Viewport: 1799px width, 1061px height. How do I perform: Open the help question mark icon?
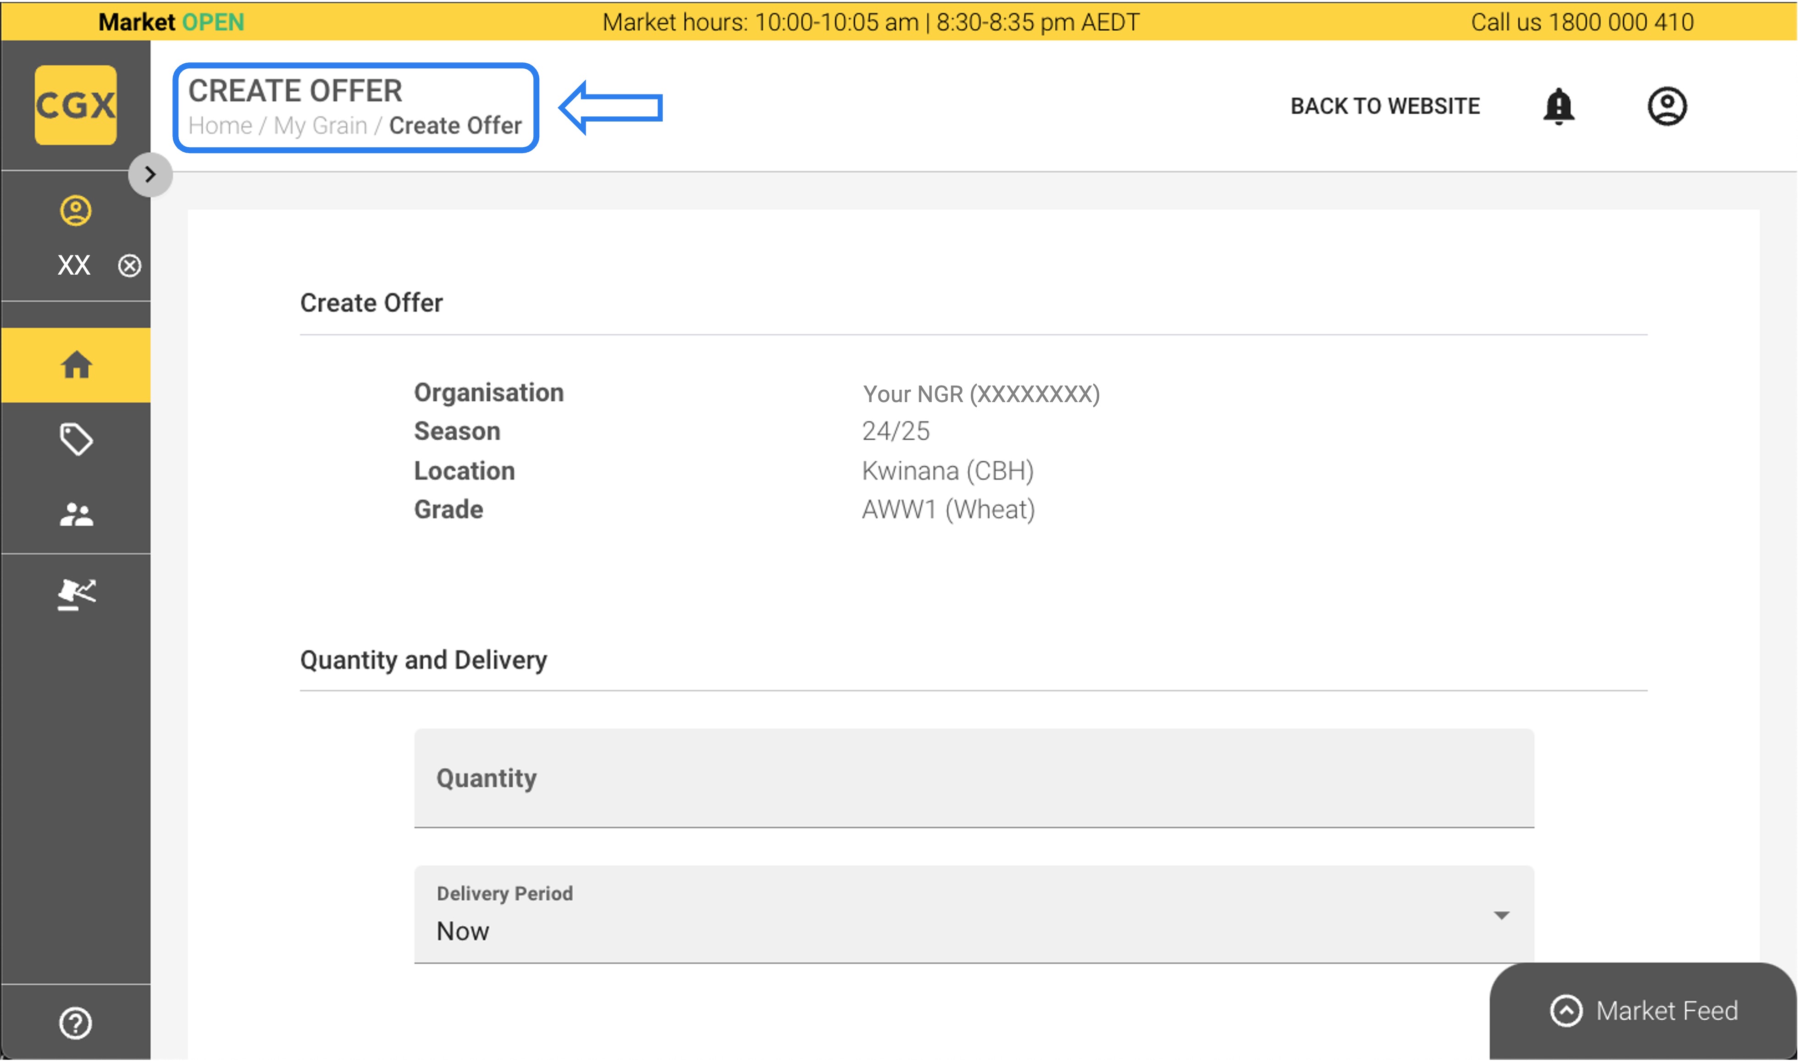[x=75, y=1023]
